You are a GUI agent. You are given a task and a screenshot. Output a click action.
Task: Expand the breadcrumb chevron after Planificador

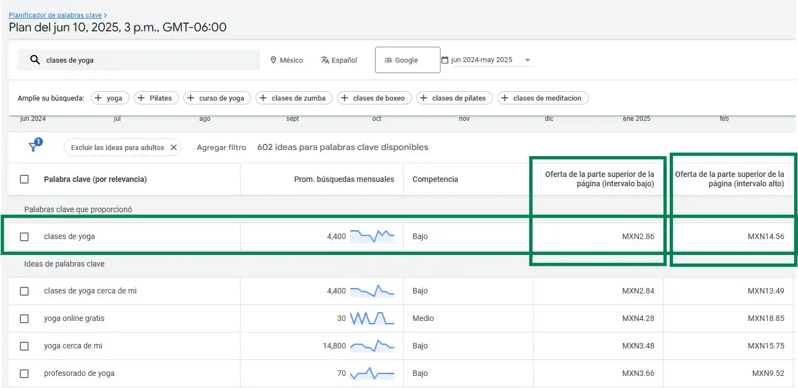coord(105,15)
